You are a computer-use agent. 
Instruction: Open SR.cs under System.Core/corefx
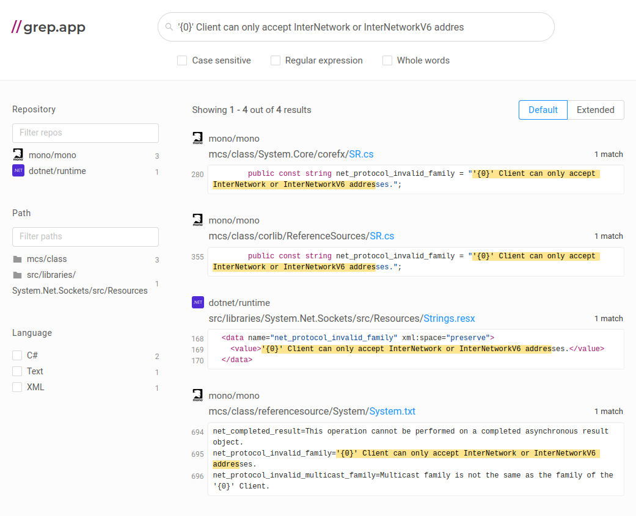point(361,154)
